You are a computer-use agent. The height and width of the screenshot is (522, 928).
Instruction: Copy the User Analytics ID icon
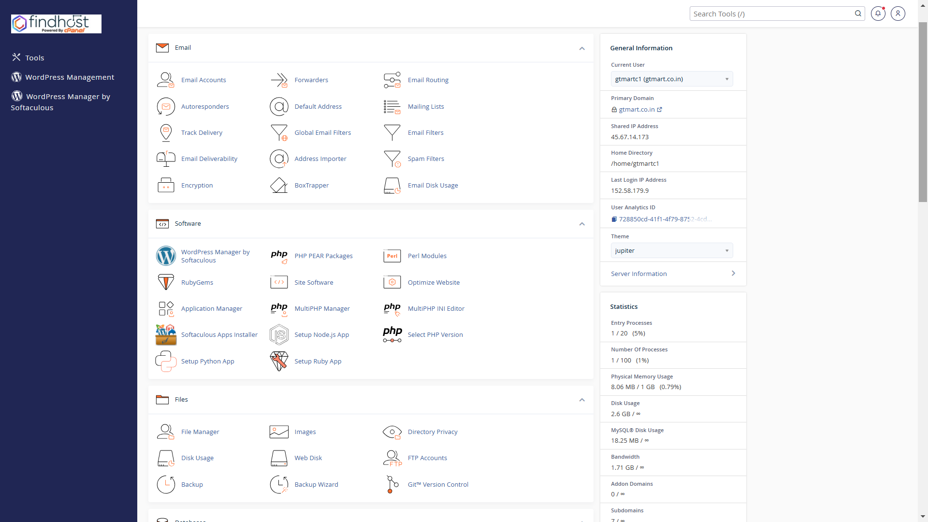[614, 219]
